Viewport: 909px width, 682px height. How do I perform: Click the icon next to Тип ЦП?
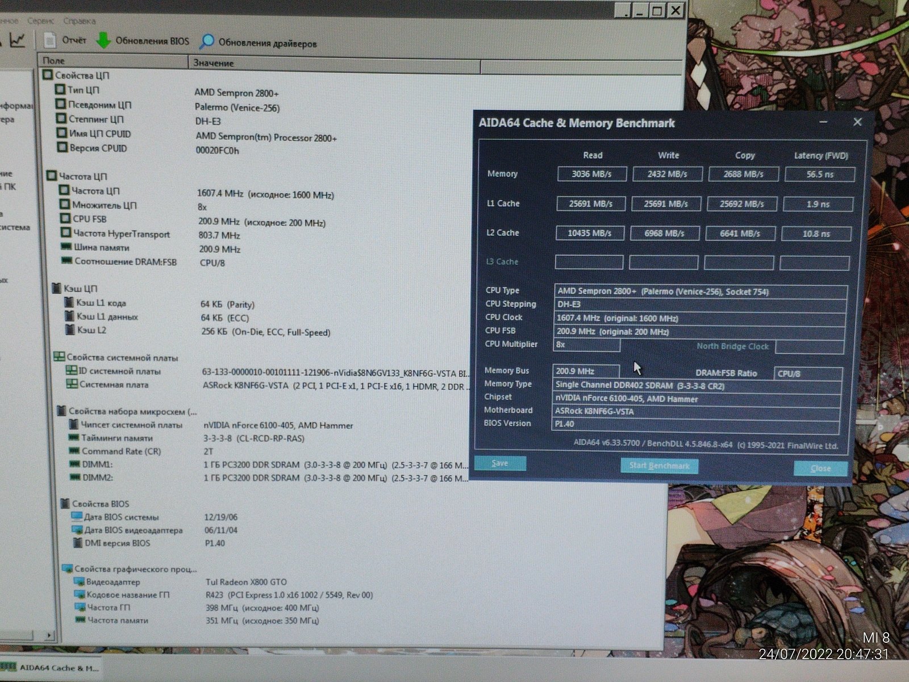60,89
